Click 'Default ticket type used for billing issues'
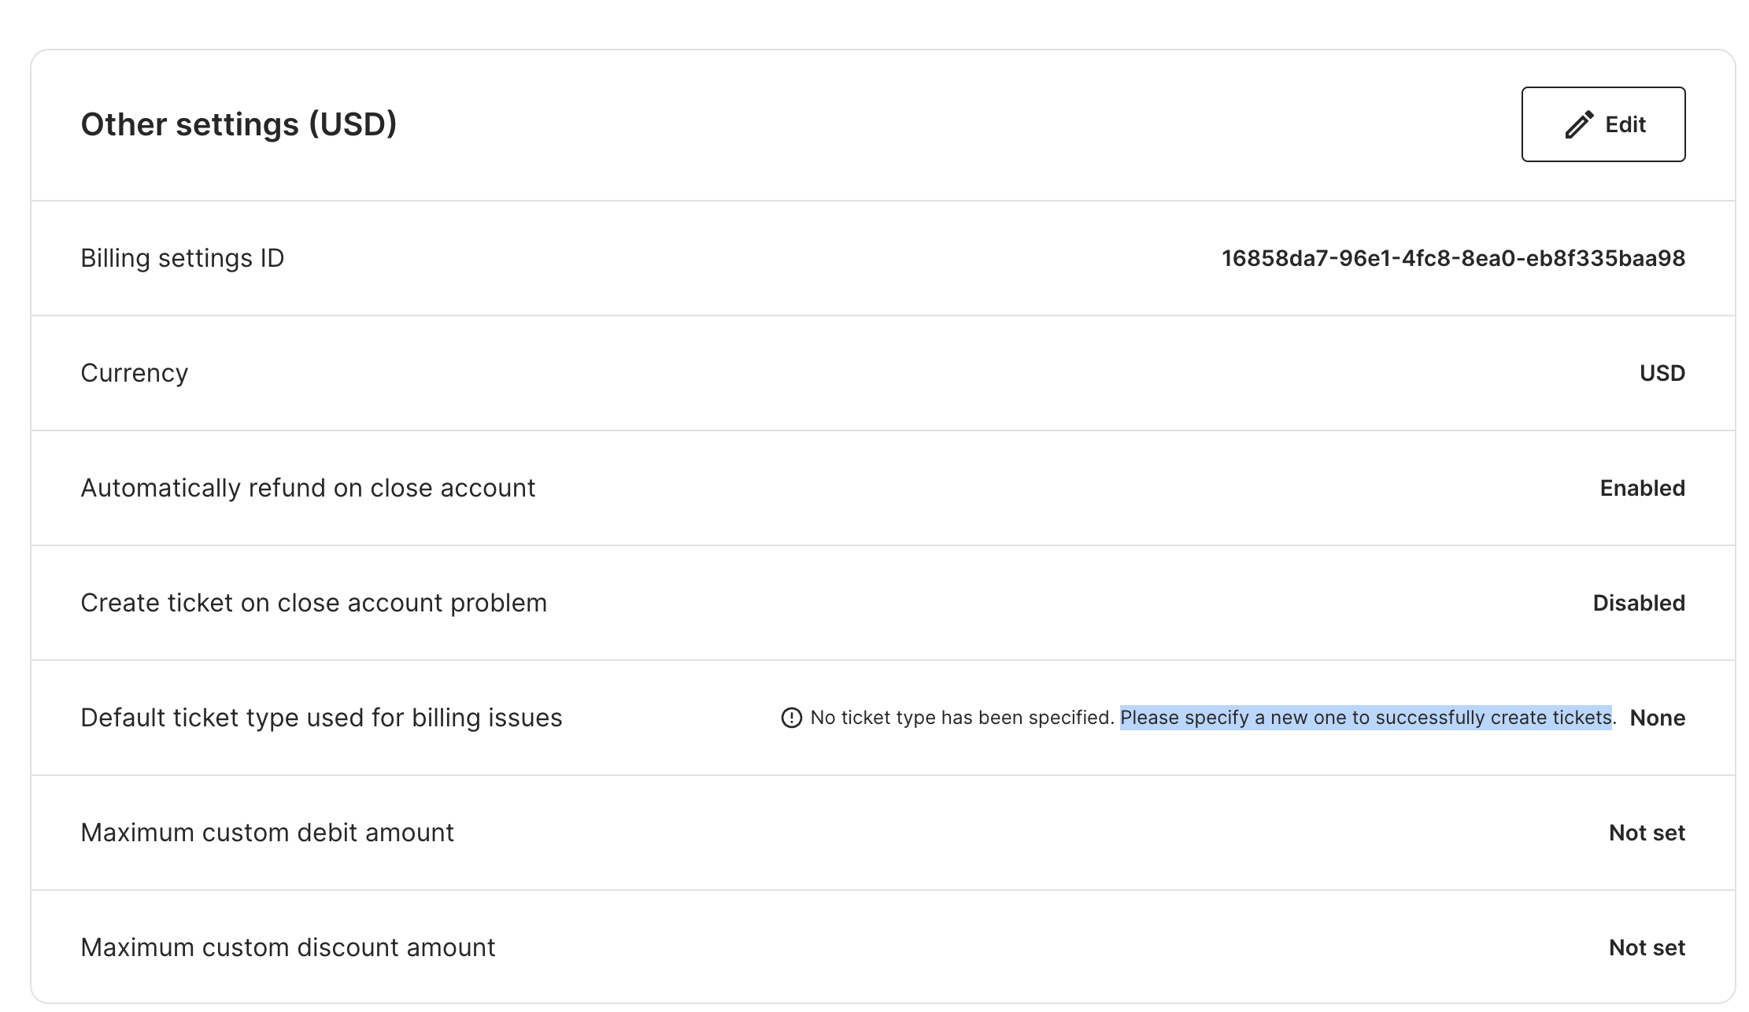1749x1012 pixels. click(x=321, y=718)
